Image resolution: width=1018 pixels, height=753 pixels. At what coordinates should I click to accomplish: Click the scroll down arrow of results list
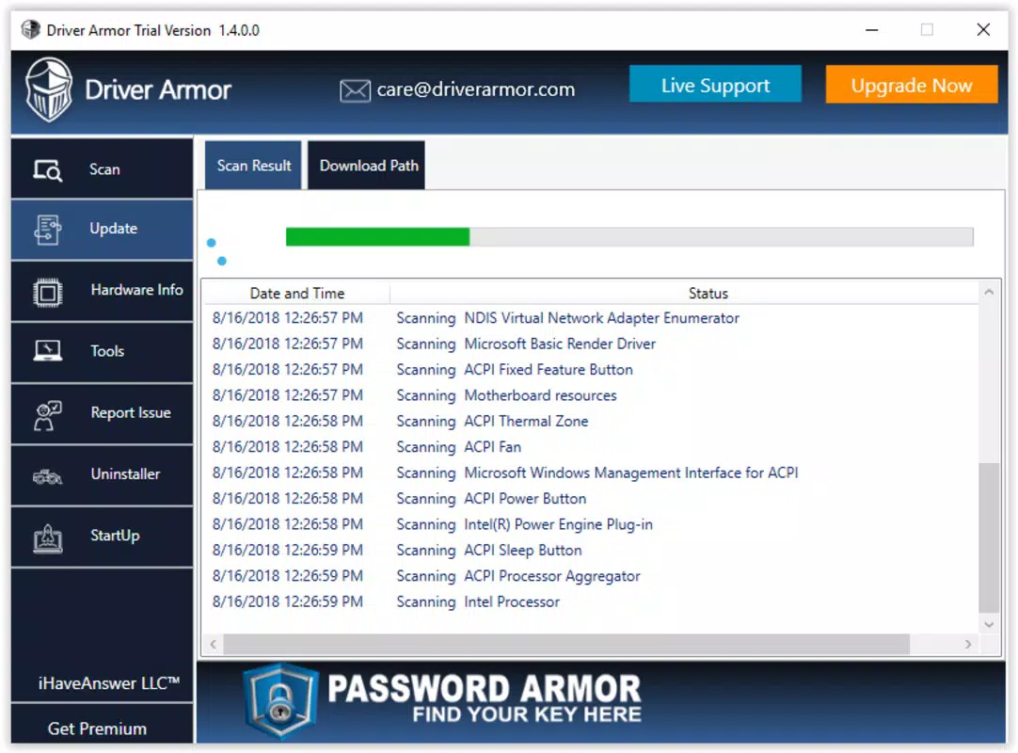tap(989, 624)
